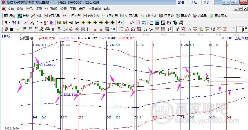Viewport: 248px width, 130px height.
Task: Open the 设置 menu
Action: pos(64,9)
